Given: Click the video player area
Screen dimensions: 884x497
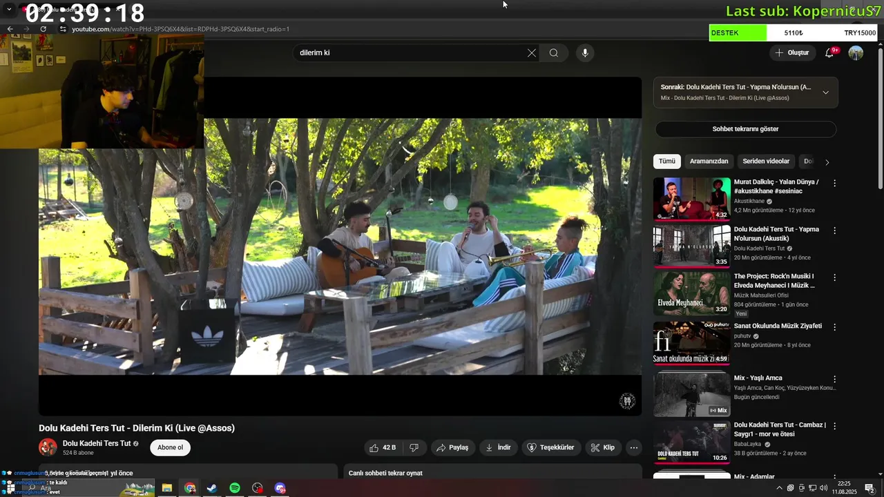Looking at the screenshot, I should (x=340, y=246).
